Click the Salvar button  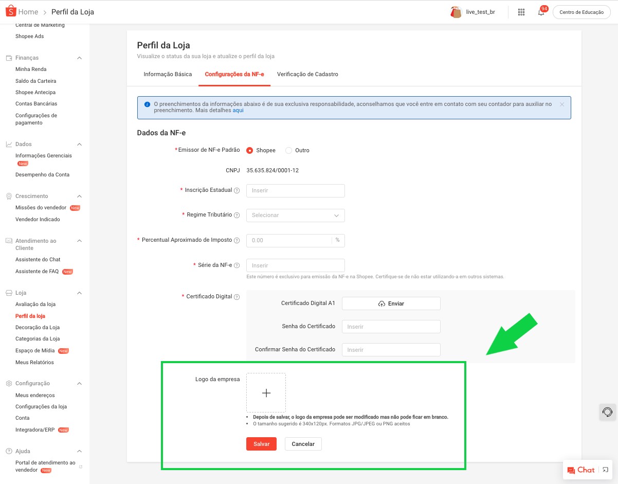261,443
